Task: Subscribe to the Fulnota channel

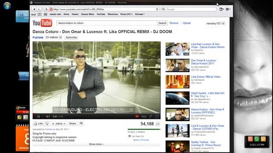Action: (x=71, y=37)
